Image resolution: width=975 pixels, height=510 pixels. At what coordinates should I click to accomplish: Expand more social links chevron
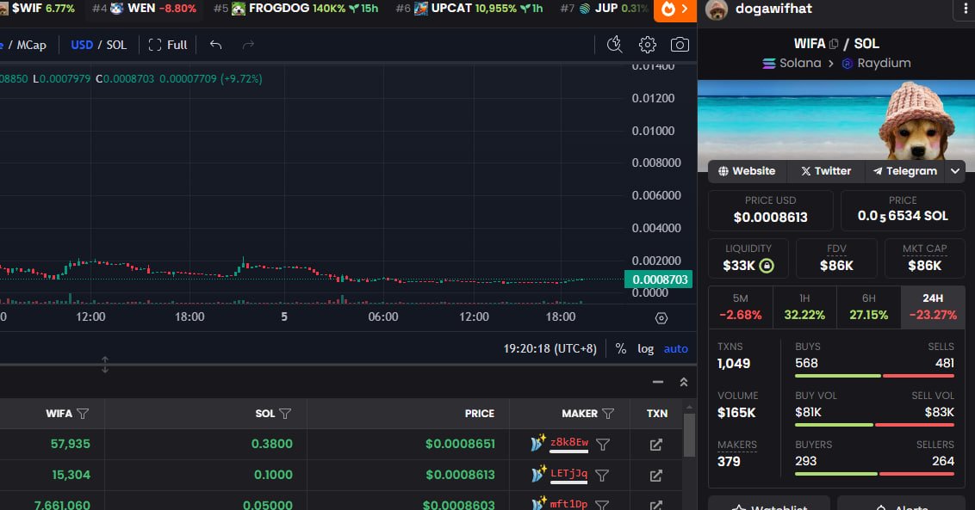pos(955,171)
